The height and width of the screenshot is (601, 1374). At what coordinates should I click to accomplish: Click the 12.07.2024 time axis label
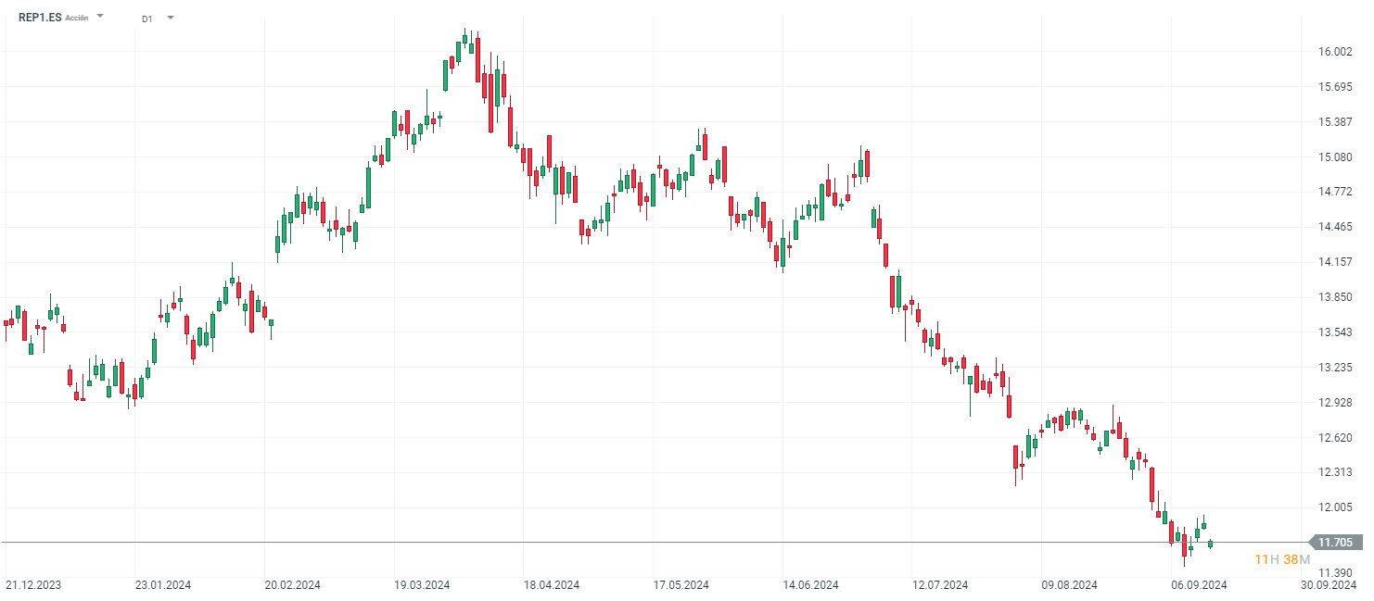click(940, 585)
